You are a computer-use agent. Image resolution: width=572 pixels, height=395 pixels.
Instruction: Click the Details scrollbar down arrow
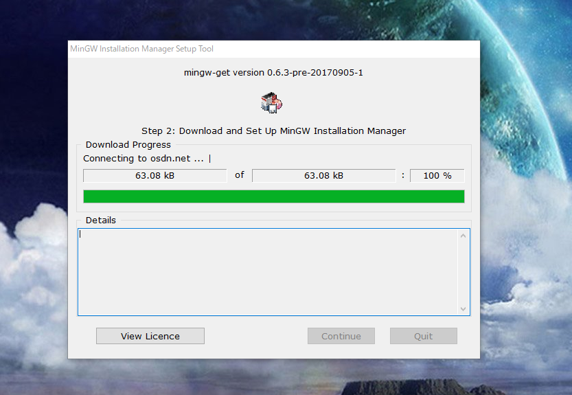[463, 309]
